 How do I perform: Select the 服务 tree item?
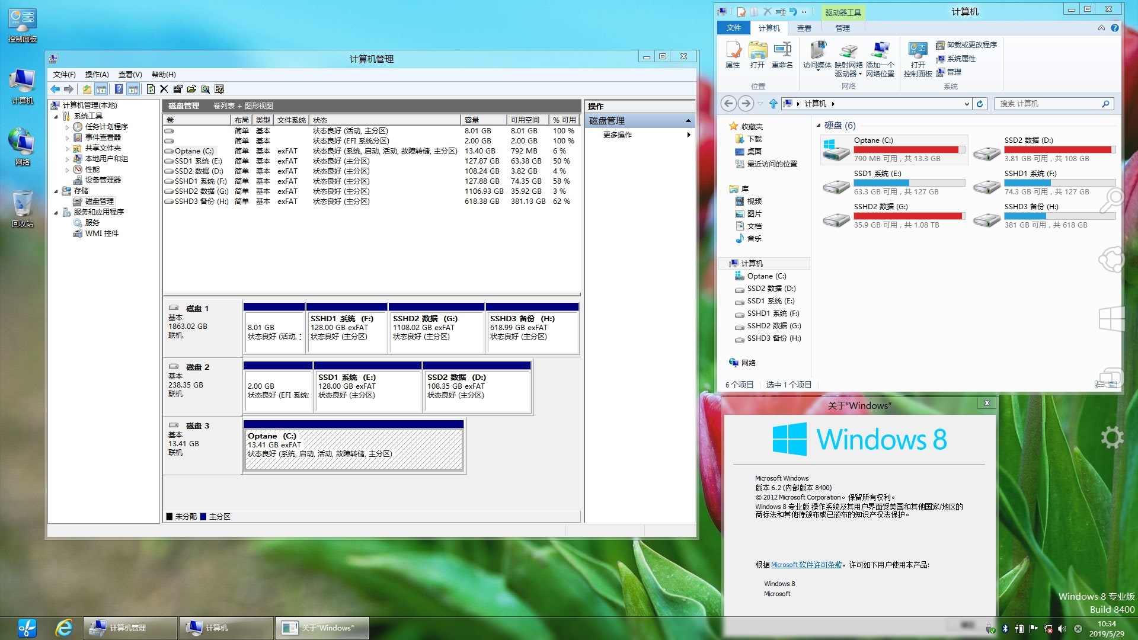[92, 223]
